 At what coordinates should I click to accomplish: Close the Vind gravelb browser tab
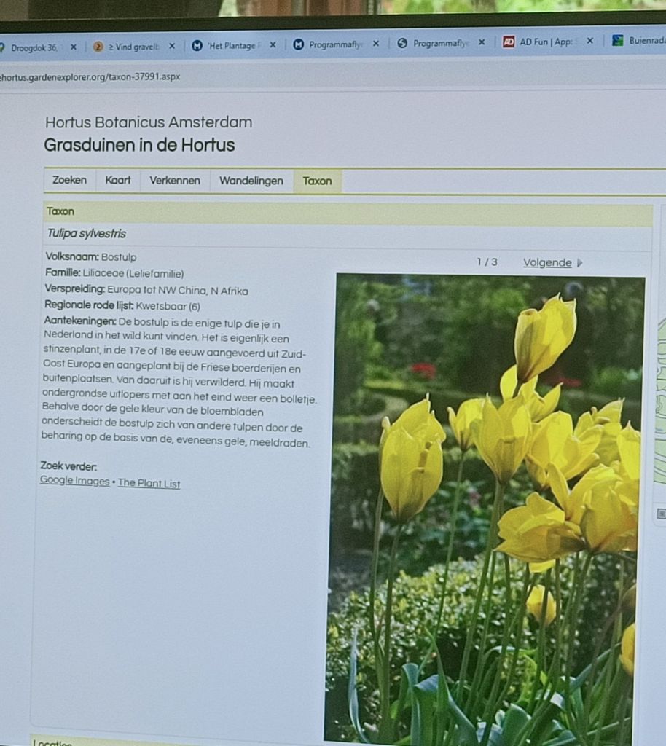click(x=172, y=46)
